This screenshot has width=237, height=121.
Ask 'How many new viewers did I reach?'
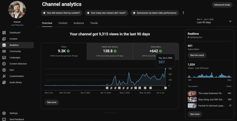[106, 13]
